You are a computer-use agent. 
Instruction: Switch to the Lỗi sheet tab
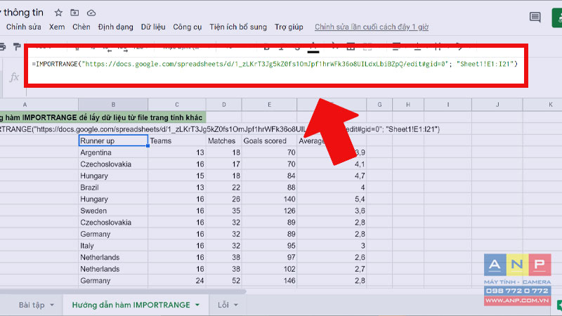pyautogui.click(x=223, y=305)
